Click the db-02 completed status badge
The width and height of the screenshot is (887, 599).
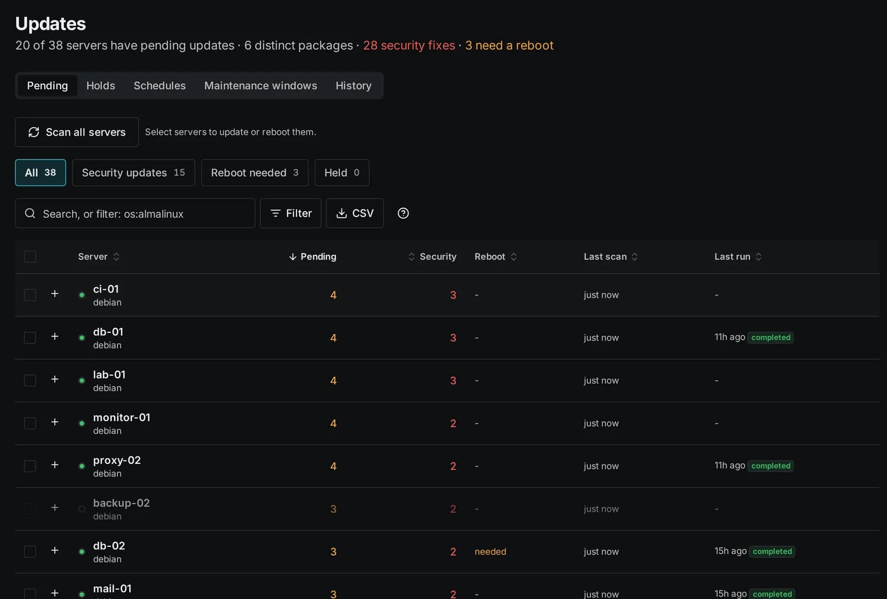coord(772,551)
